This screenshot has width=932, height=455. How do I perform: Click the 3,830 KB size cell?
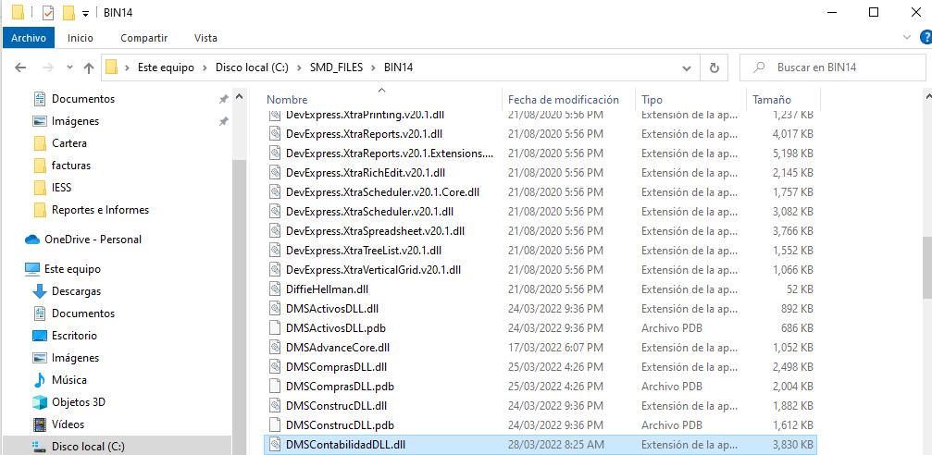point(793,444)
